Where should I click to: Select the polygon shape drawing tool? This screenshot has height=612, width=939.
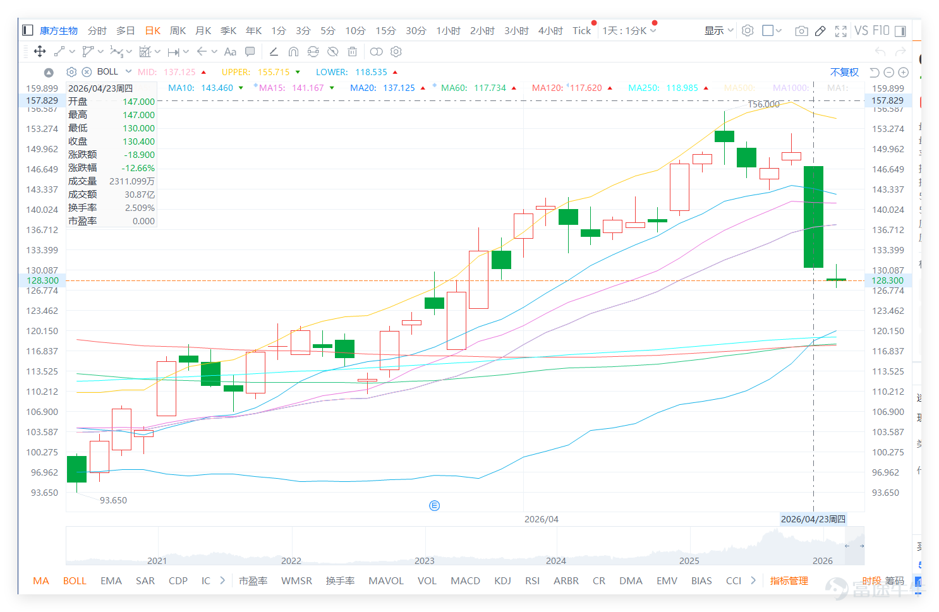(x=88, y=52)
